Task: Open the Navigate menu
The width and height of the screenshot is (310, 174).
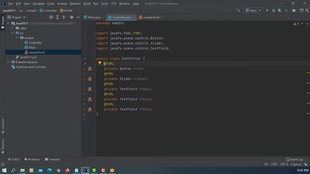Action: [x=39, y=3]
